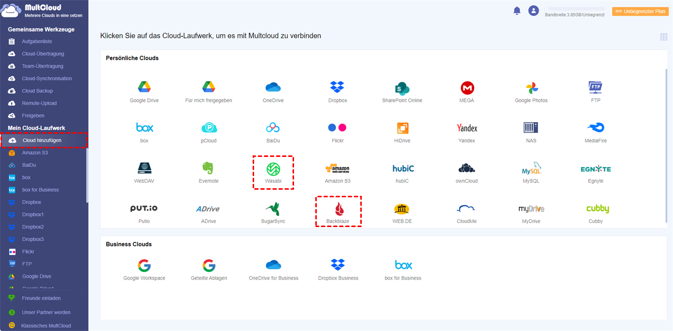Select Geteilte Ablagen business cloud
The height and width of the screenshot is (331, 673).
pos(209,265)
